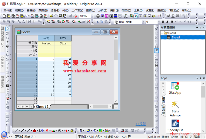The image size is (206, 139).
Task: Toggle Greek alpha-beta font
Action: pyautogui.click(x=189, y=22)
